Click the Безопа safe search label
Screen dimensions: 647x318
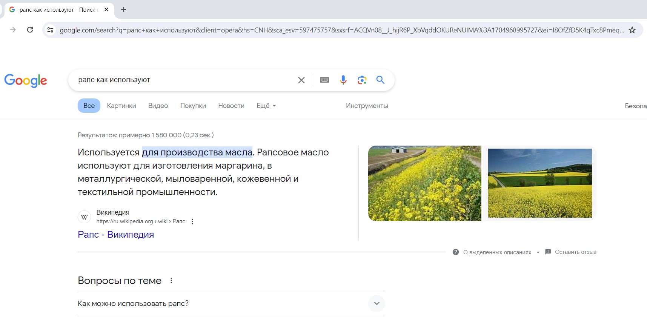coord(636,106)
